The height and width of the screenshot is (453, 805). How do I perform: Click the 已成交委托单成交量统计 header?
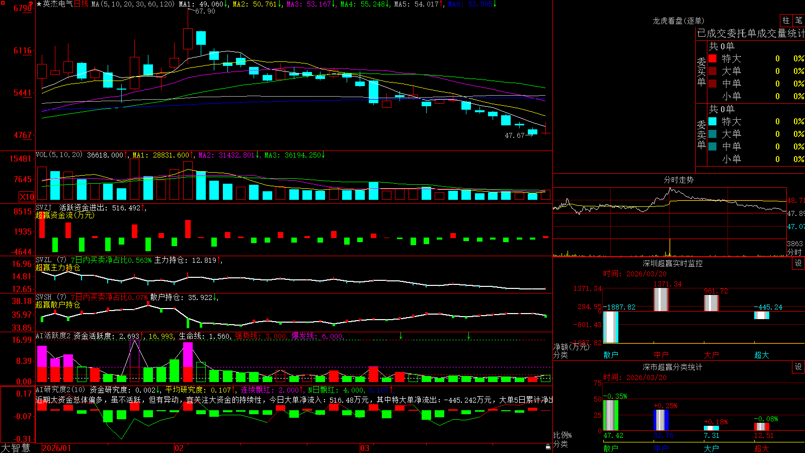[x=751, y=33]
